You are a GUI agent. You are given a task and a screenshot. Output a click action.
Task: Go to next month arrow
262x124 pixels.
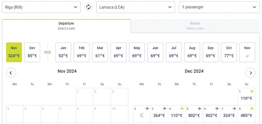pos(251,73)
